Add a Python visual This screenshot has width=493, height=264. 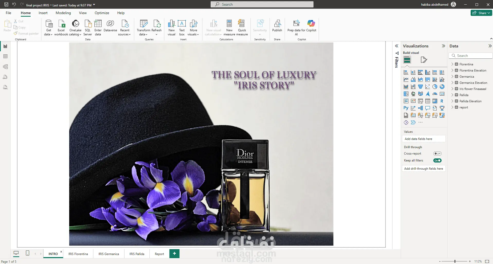[x=406, y=108]
